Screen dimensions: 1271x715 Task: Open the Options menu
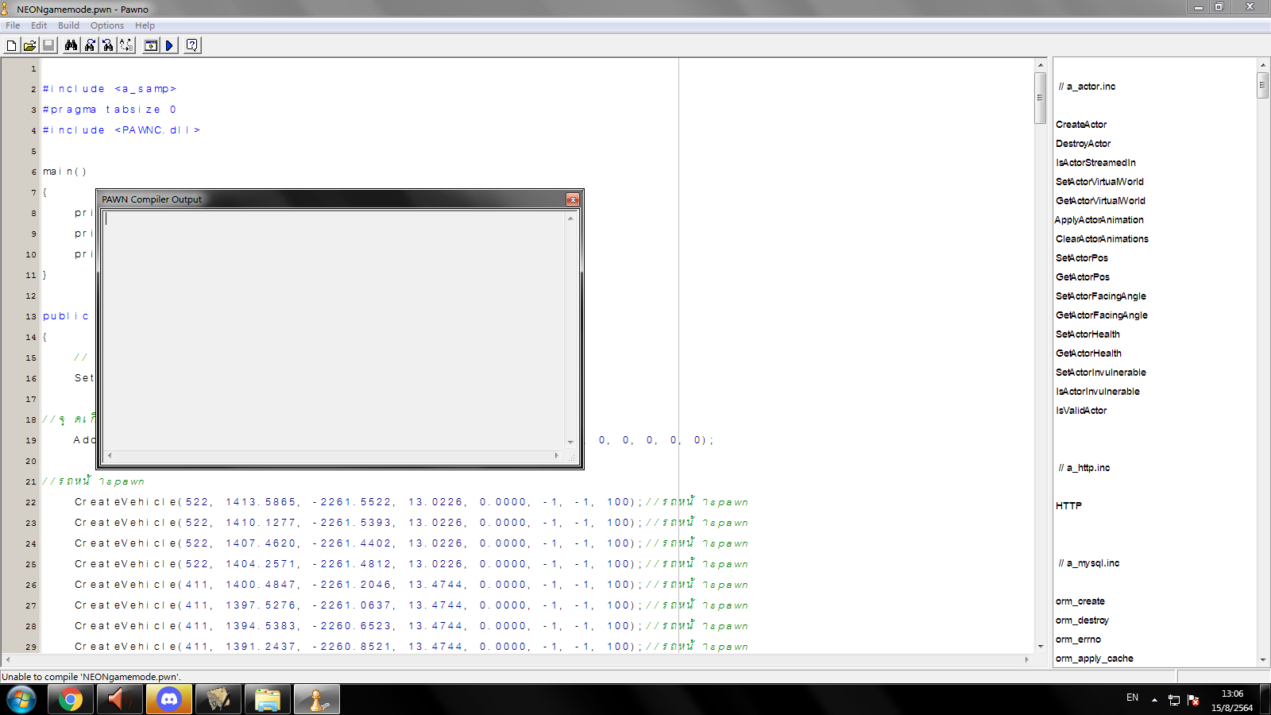[107, 25]
